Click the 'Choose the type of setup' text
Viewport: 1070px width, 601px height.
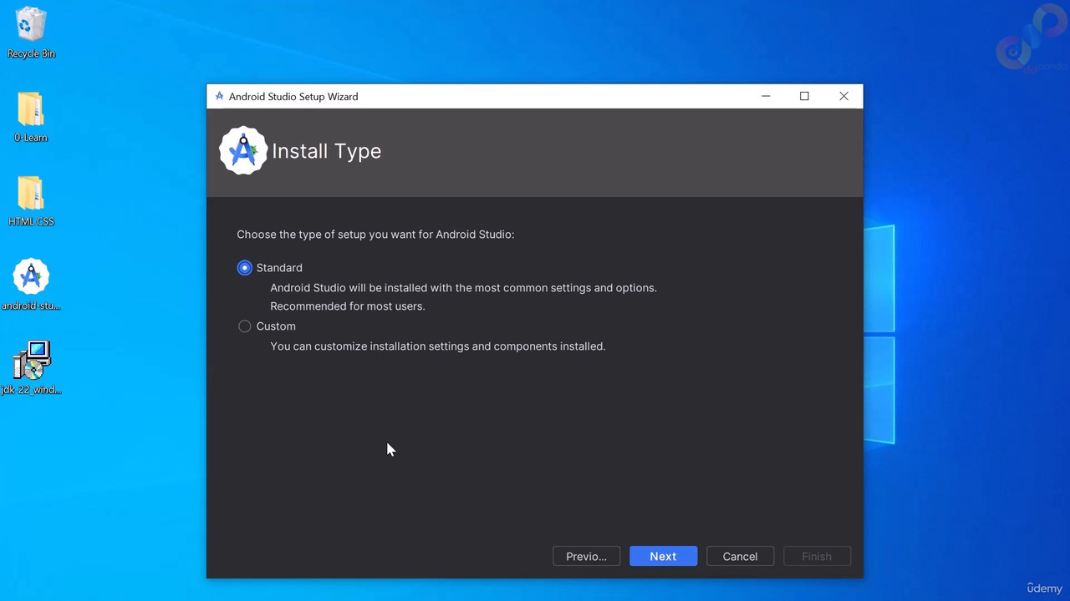[x=375, y=235]
